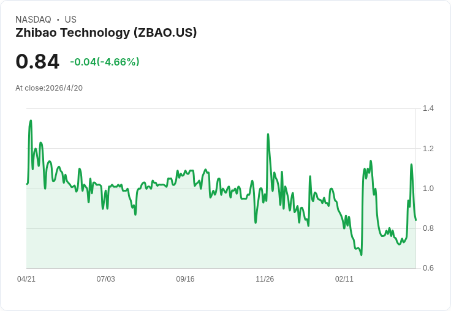
Task: Click the At close:2026/4/20 timestamp
Action: click(x=49, y=88)
